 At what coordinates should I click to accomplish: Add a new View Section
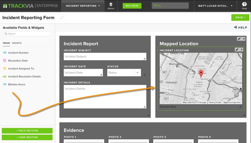[27, 137]
